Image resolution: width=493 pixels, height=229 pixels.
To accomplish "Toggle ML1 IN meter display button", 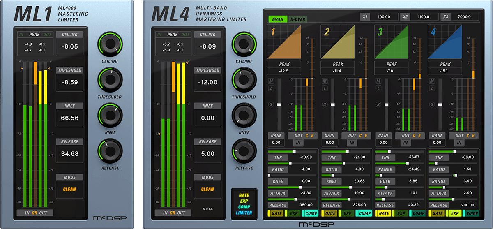I will point(27,213).
